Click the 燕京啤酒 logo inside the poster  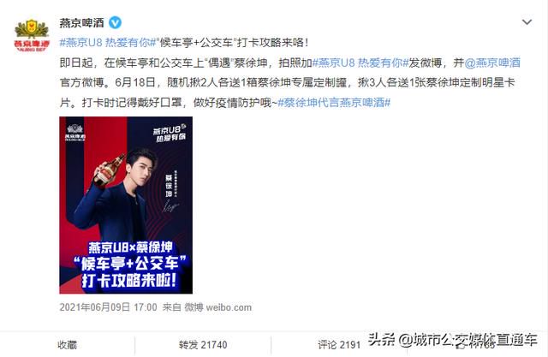75,133
